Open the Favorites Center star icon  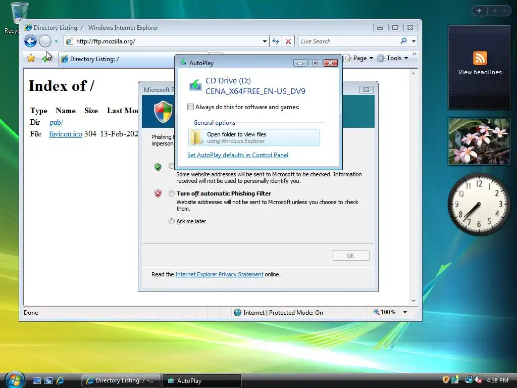tap(31, 59)
